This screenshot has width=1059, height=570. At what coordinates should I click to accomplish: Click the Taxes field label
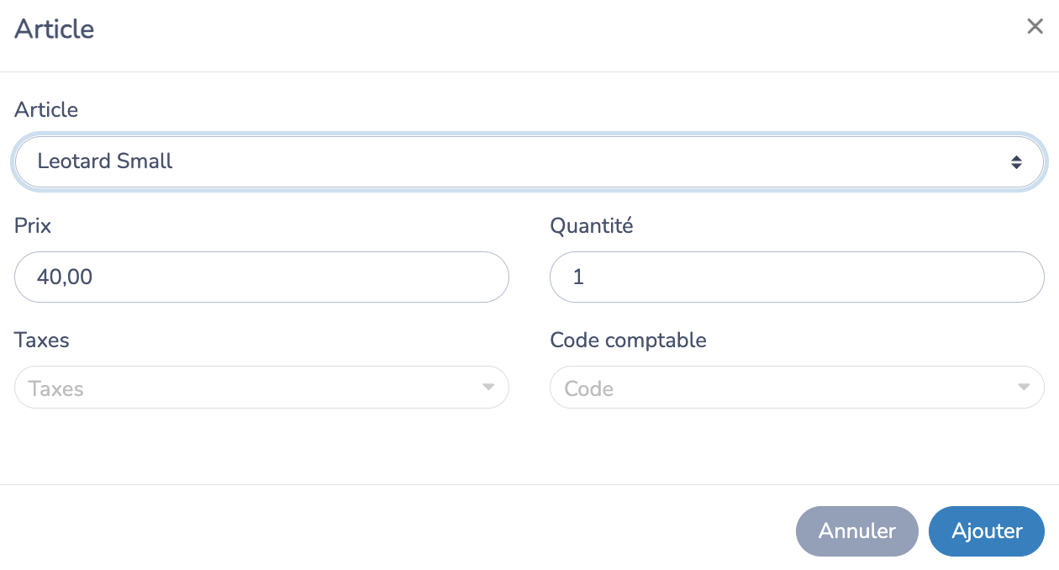[42, 340]
